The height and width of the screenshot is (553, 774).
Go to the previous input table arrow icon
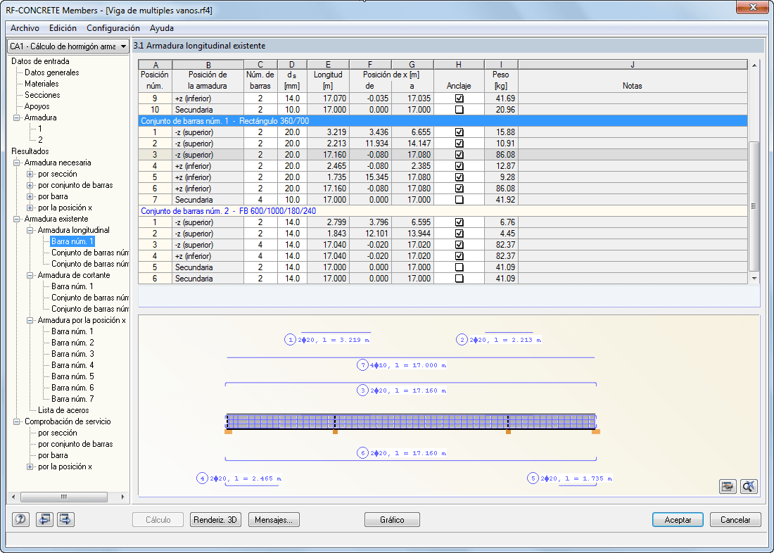coord(44,520)
